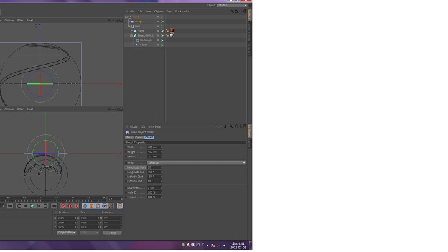Toggle the Autokeying red icon
This screenshot has height=252, width=448.
tap(70, 206)
